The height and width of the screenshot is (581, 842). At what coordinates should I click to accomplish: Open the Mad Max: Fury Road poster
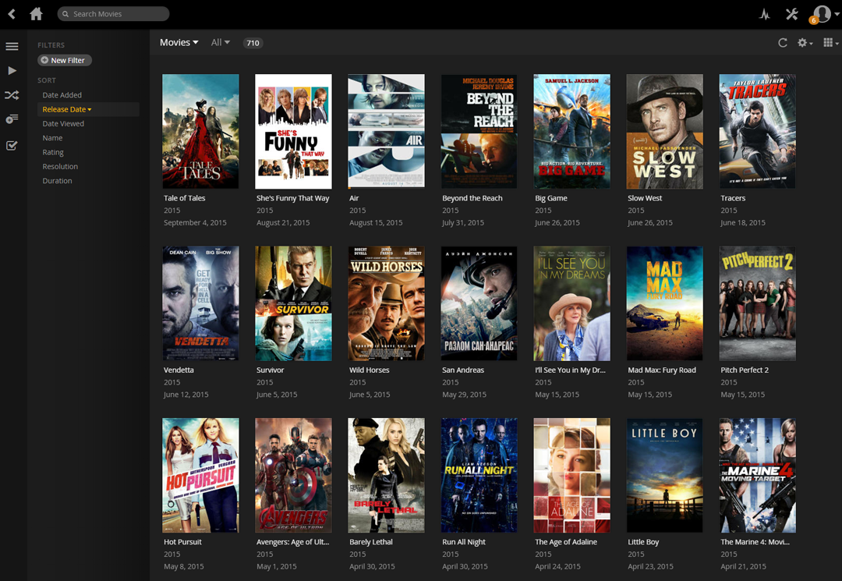click(x=665, y=303)
